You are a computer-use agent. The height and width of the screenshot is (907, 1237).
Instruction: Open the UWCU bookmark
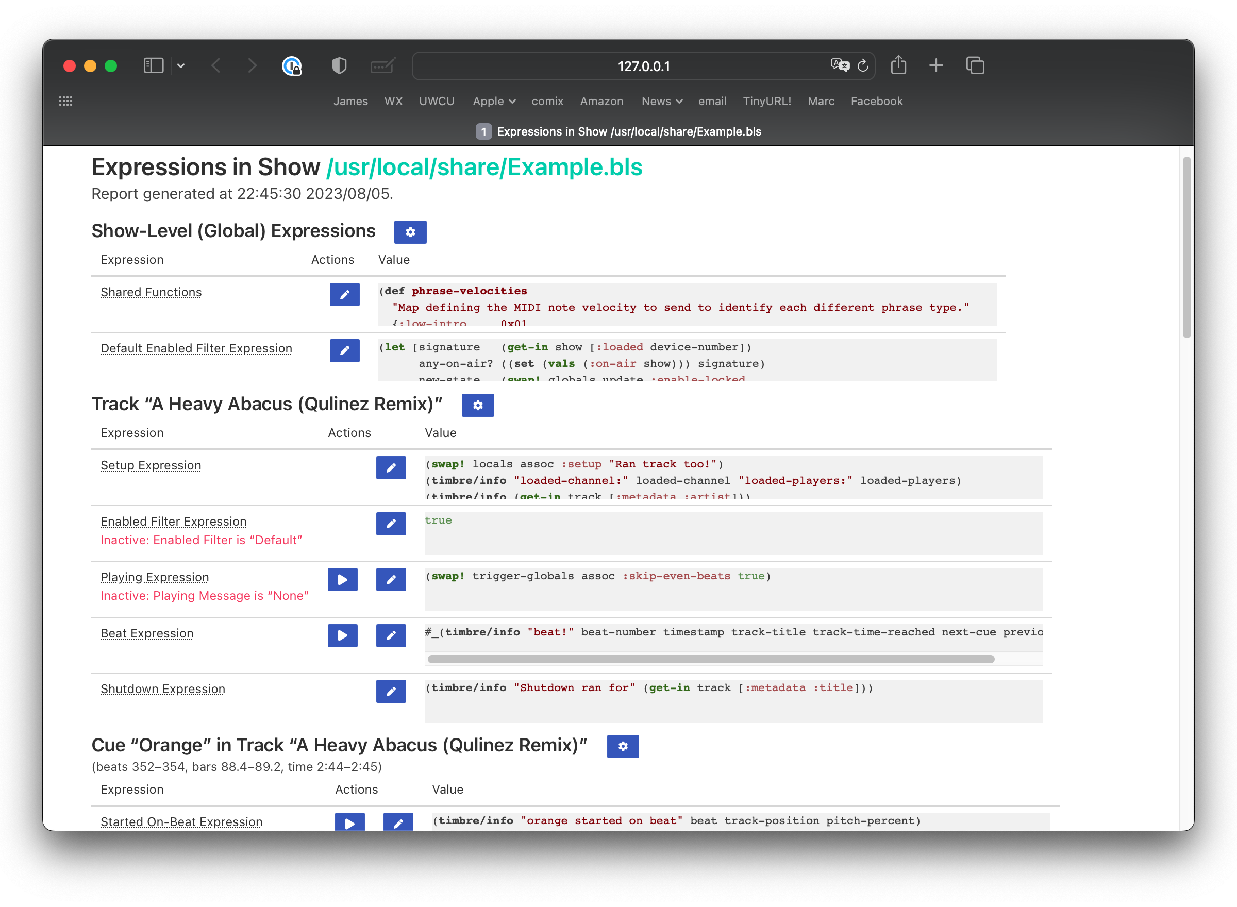coord(437,101)
